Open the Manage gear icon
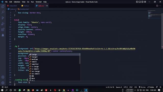This screenshot has height=92, width=163. tap(3, 83)
